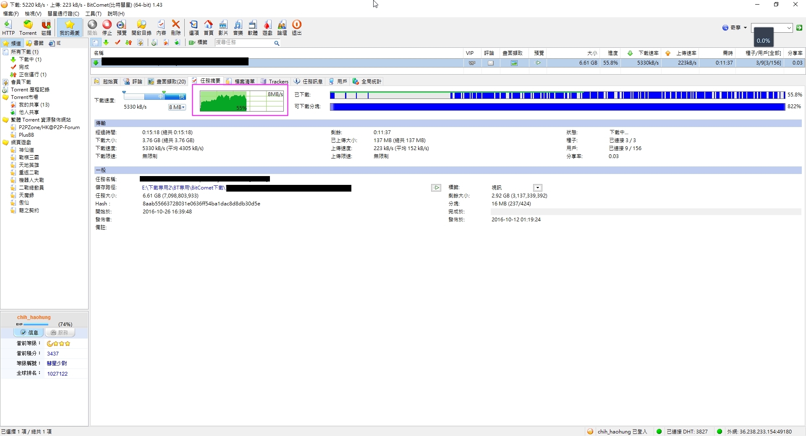806x436 pixels.
Task: Filter list to downloading tasks green arrow
Action: [106, 43]
